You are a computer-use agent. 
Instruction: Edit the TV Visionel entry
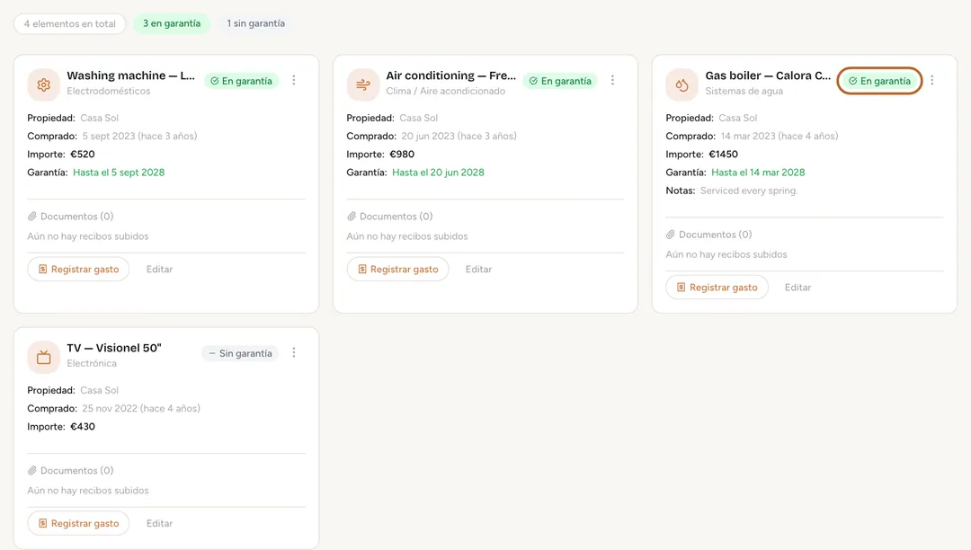[x=159, y=523]
